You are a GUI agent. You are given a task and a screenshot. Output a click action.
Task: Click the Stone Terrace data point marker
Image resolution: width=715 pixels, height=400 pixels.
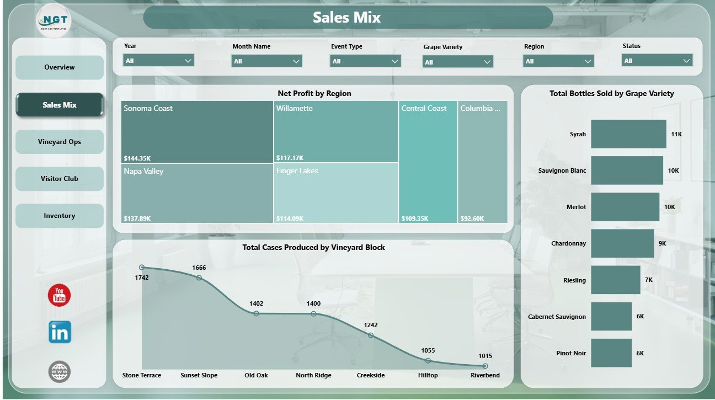[142, 267]
